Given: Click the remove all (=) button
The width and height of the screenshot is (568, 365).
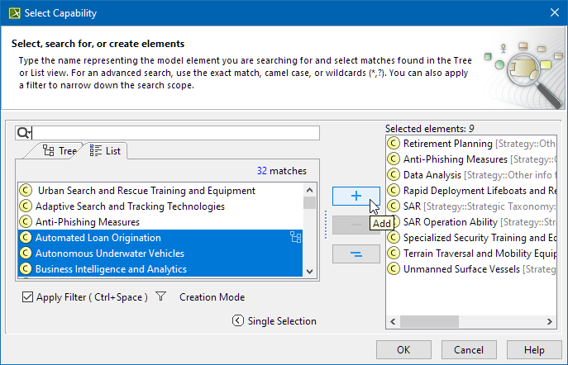Looking at the screenshot, I should coord(356,254).
